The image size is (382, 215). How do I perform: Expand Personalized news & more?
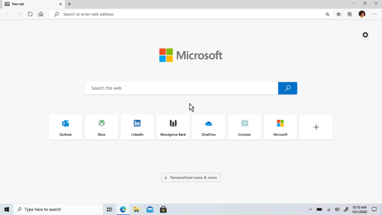click(191, 177)
